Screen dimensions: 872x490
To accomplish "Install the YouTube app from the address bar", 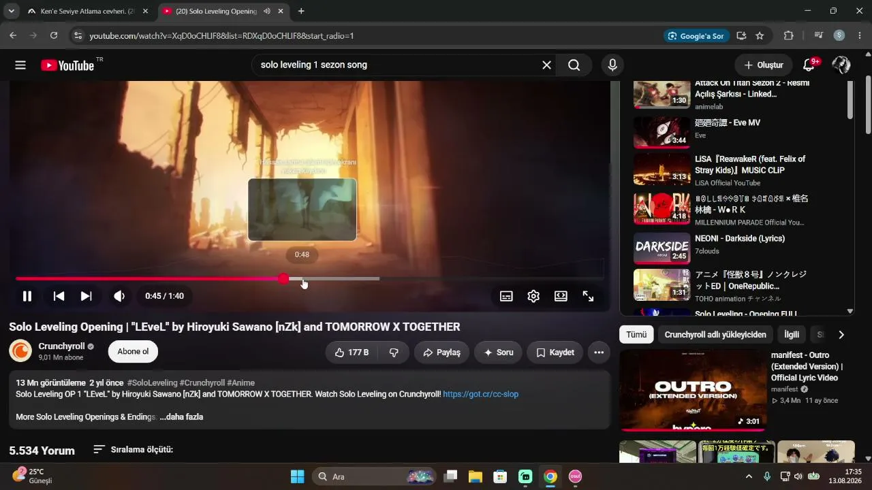I will coord(741,35).
